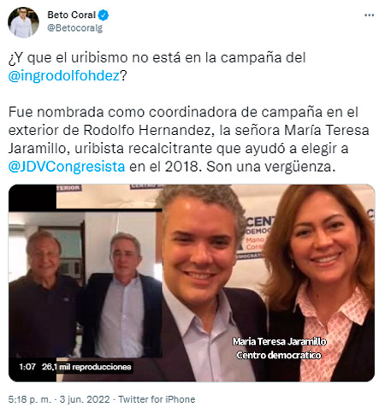Click the Centro democratico caption text
Viewport: 385px width, 413px height.
[279, 355]
